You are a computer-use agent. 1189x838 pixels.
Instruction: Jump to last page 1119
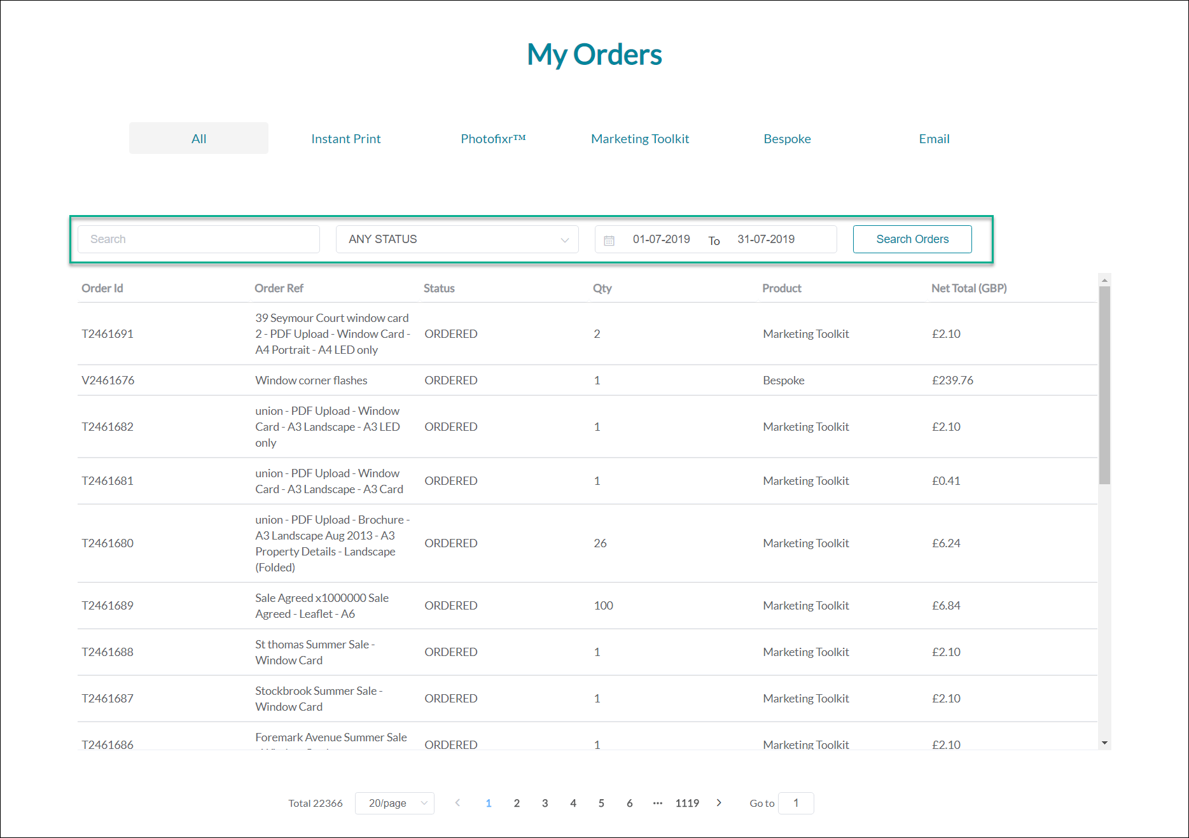(x=687, y=803)
